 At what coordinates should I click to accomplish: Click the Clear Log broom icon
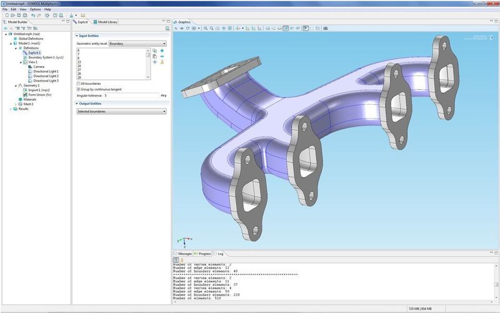(182, 260)
